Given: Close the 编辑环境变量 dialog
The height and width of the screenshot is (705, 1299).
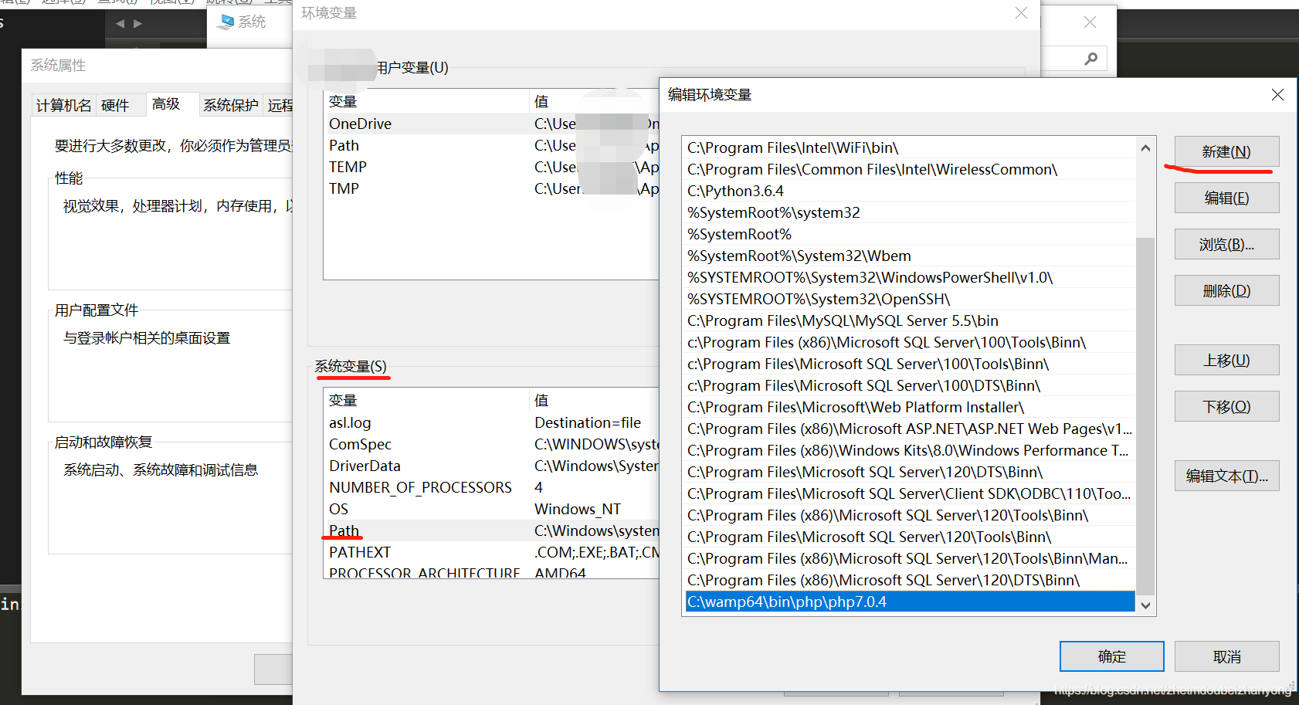Looking at the screenshot, I should (1277, 94).
